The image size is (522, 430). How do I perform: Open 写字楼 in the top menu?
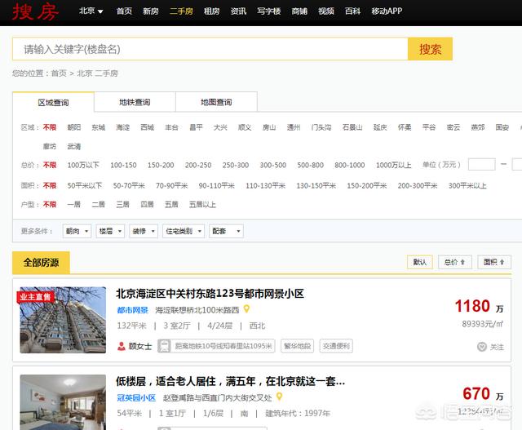coord(268,11)
